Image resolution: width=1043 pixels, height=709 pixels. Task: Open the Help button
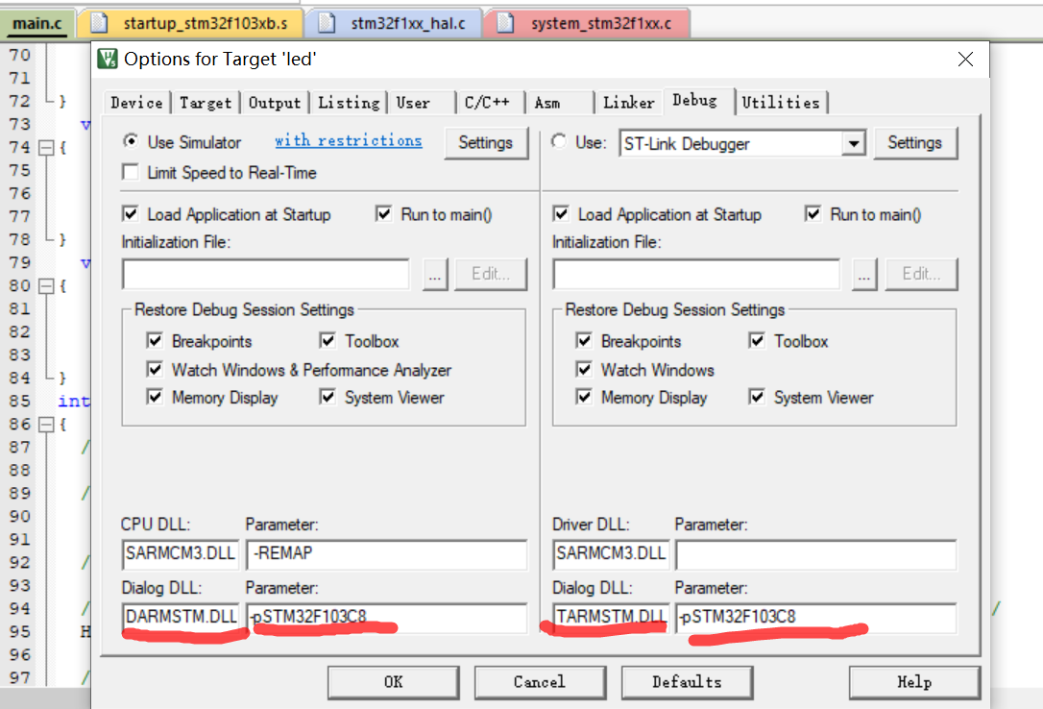(x=914, y=682)
